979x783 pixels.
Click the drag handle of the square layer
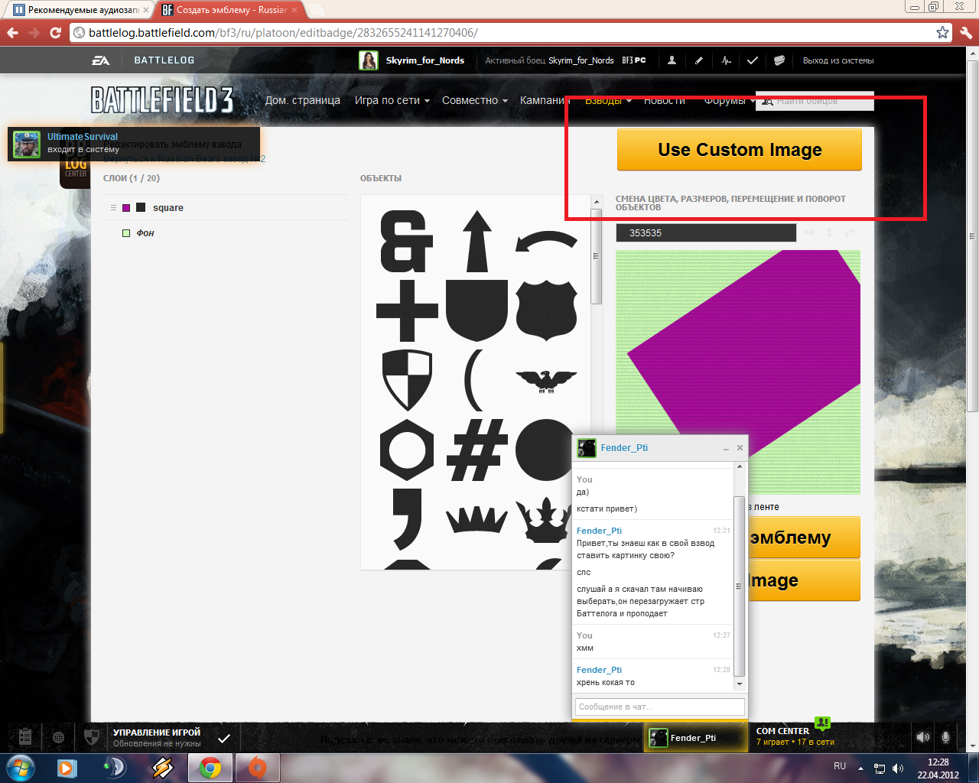[x=113, y=208]
